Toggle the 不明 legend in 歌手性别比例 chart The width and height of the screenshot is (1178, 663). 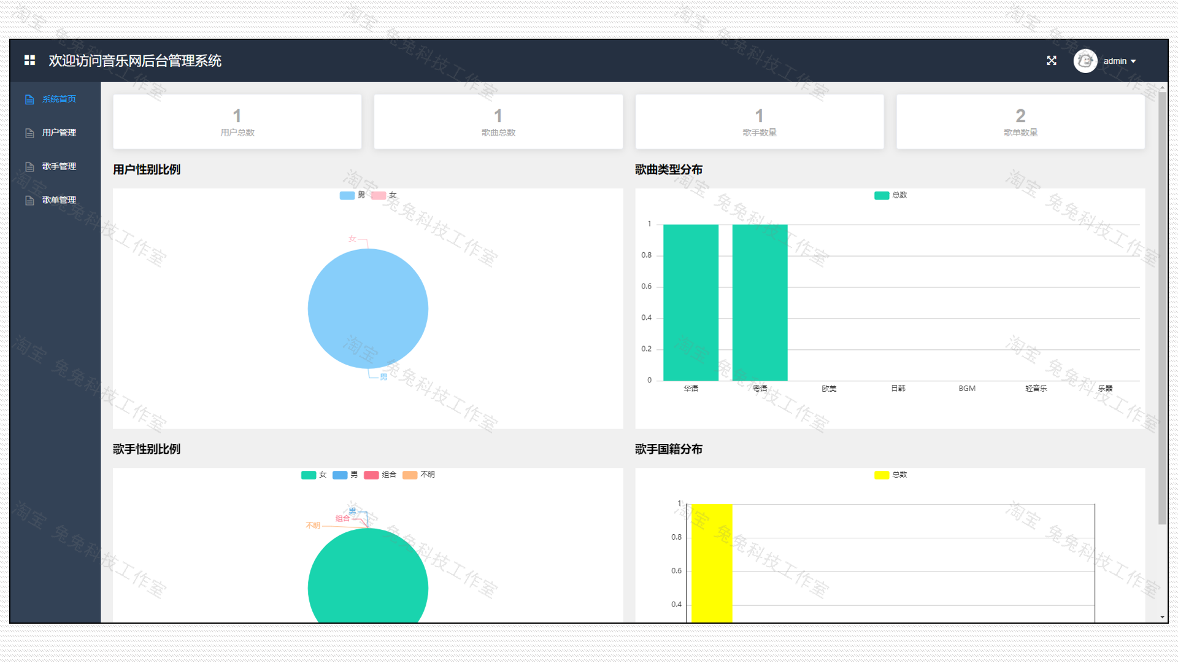(x=420, y=475)
